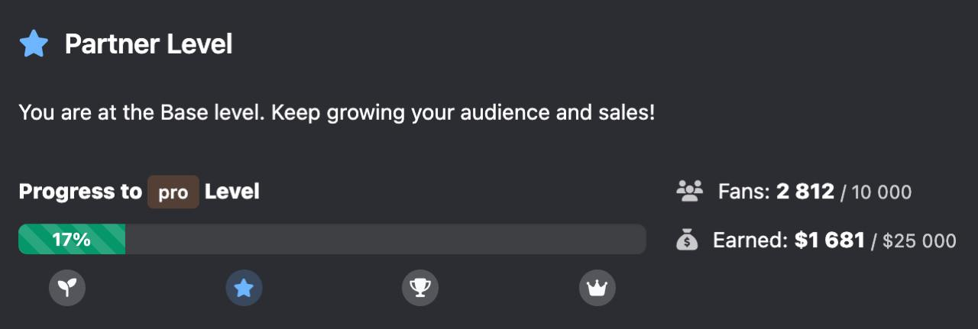Click the empty gray part of progress bar
The image size is (978, 329).
[382, 240]
